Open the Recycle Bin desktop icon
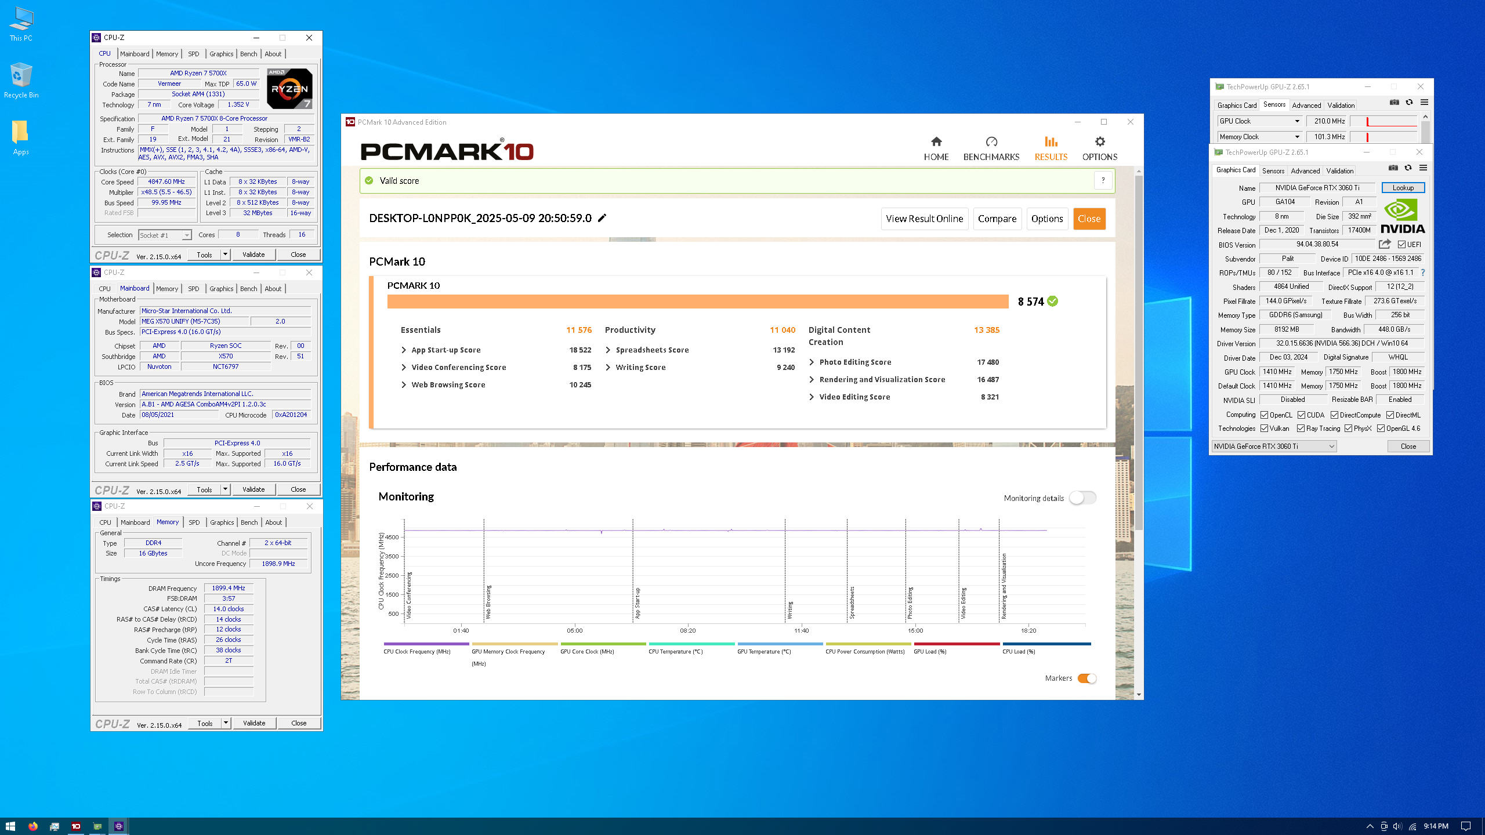This screenshot has width=1485, height=835. (x=21, y=81)
